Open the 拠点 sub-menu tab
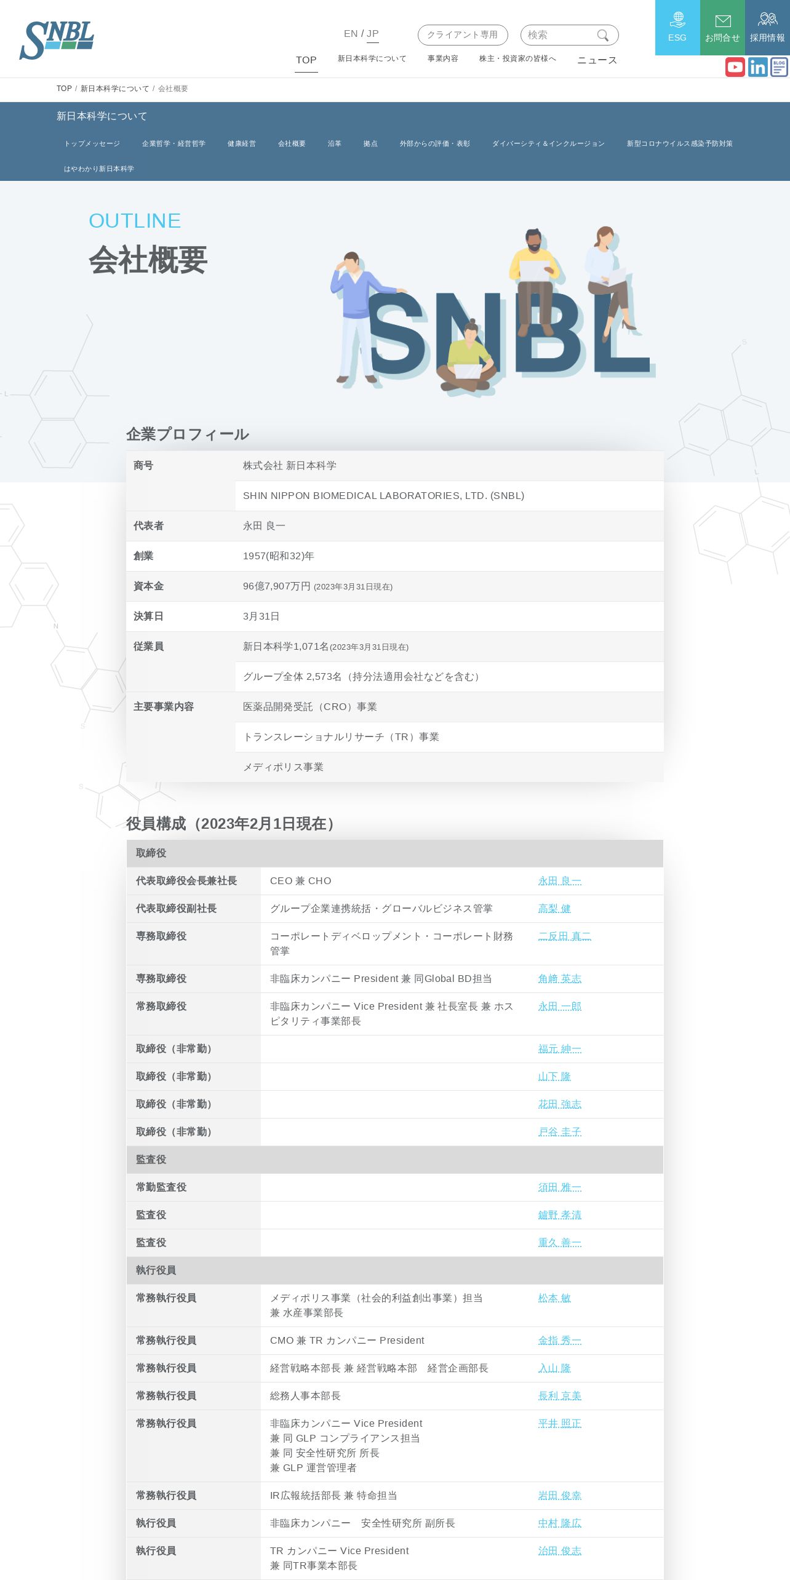 click(370, 143)
